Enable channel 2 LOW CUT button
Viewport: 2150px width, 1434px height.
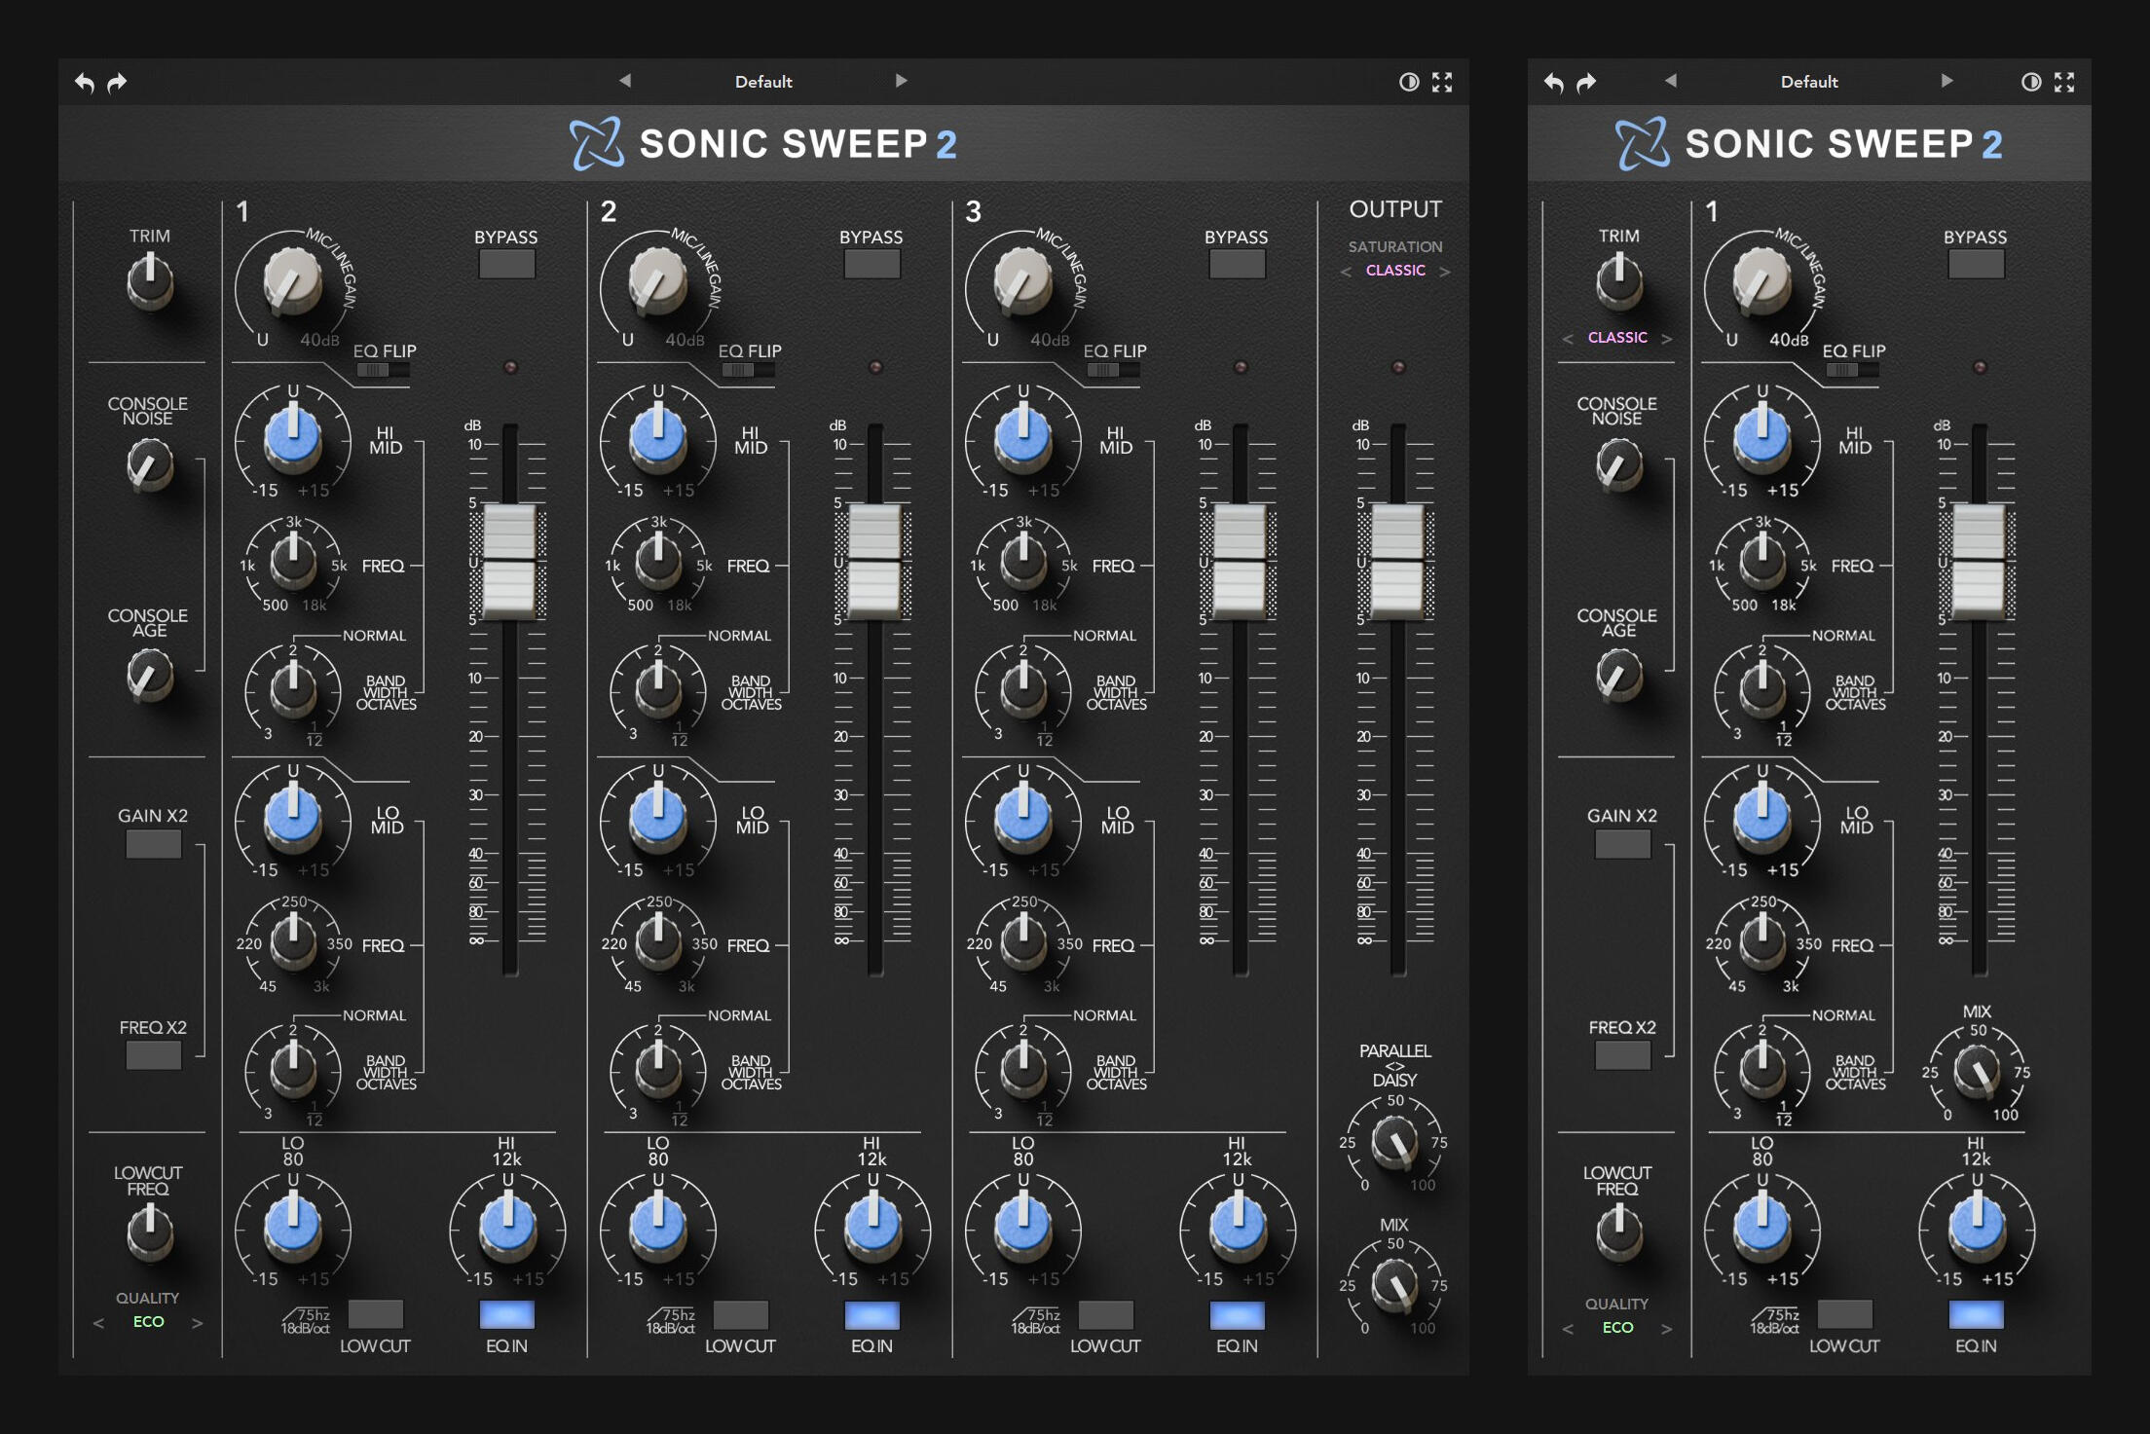(x=740, y=1314)
